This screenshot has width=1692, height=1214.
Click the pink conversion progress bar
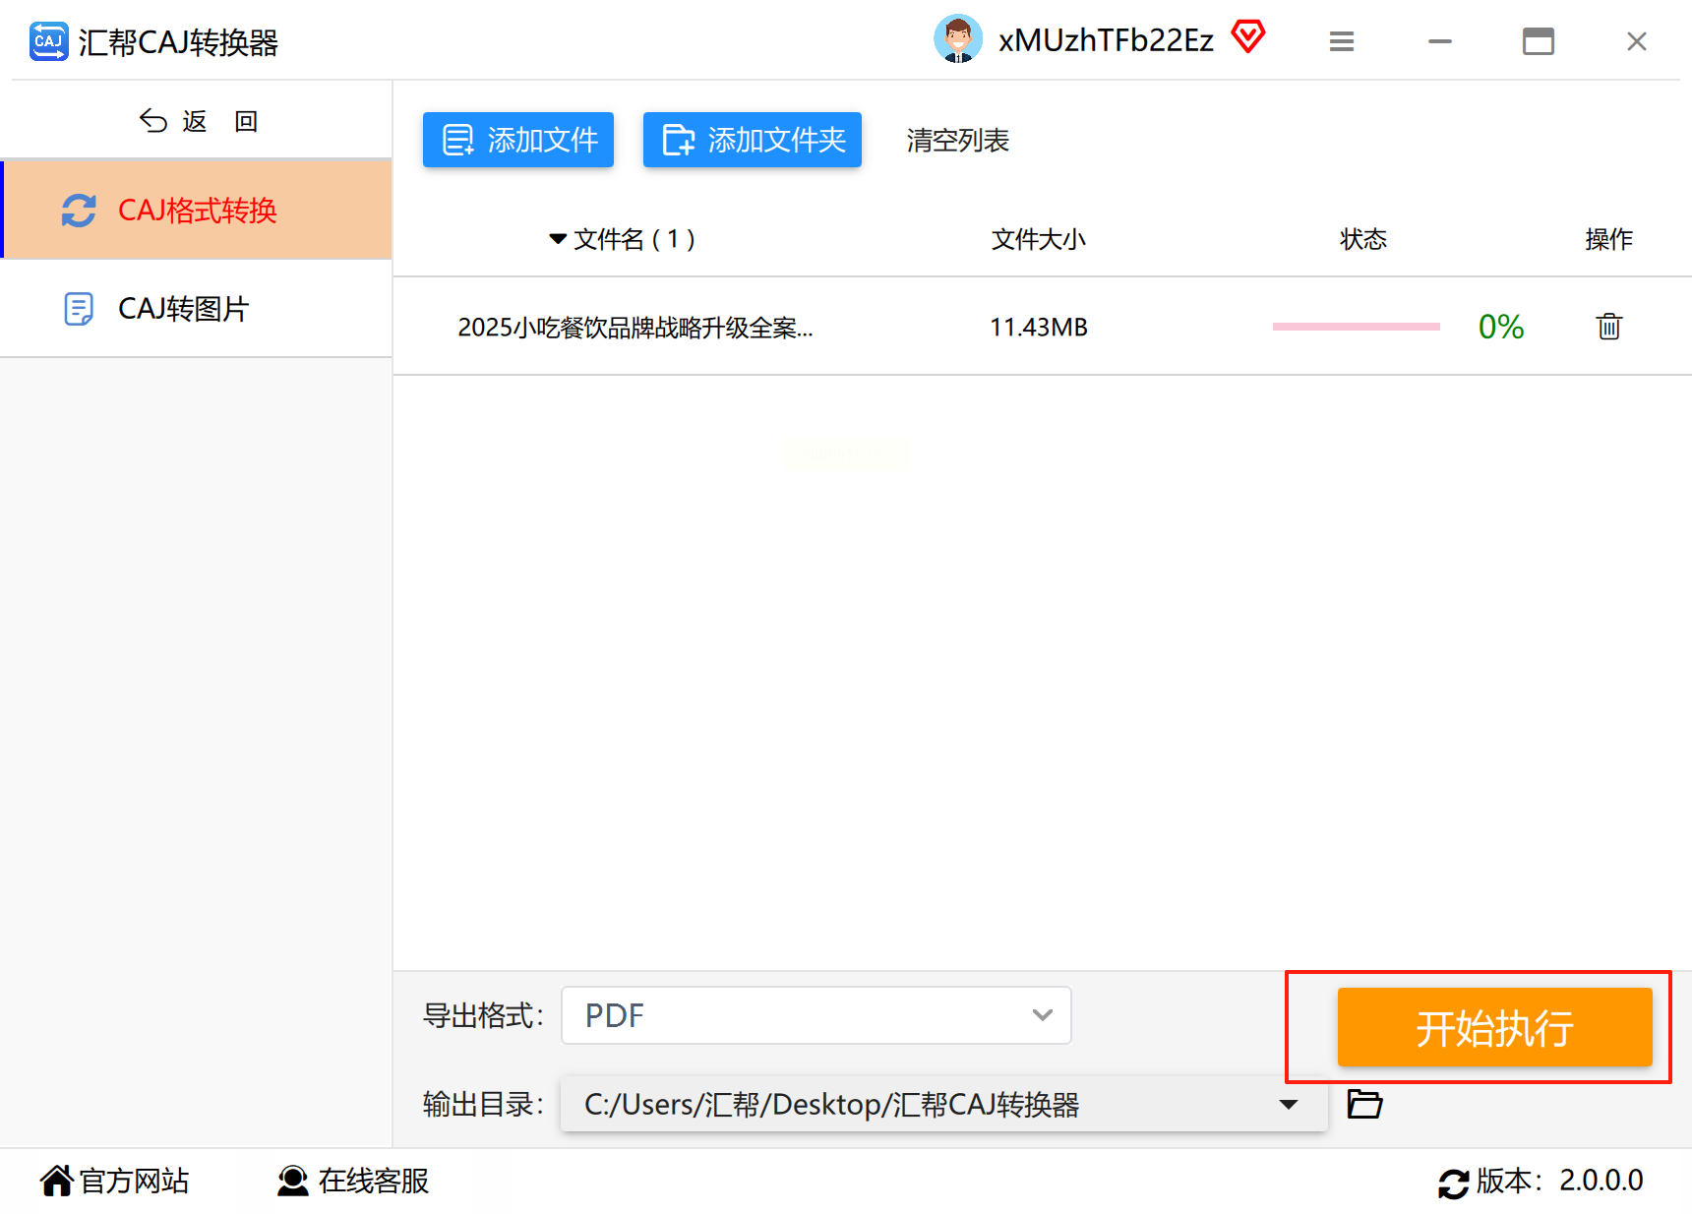pyautogui.click(x=1356, y=326)
